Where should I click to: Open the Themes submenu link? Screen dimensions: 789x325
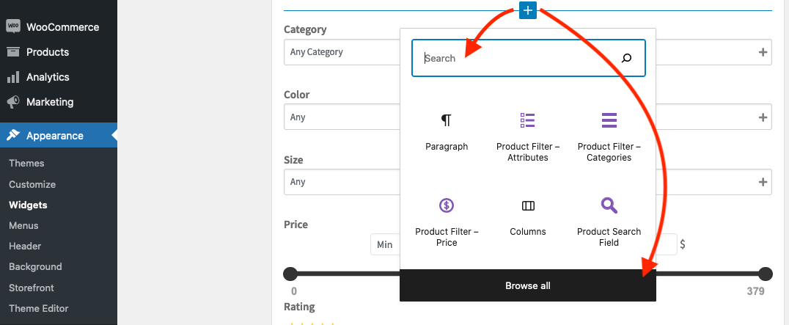pyautogui.click(x=26, y=163)
